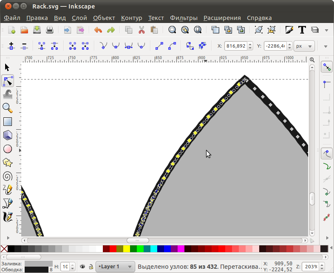This screenshot has width=334, height=273.
Task: Increase the zoom percentage spinner
Action: 322,264
